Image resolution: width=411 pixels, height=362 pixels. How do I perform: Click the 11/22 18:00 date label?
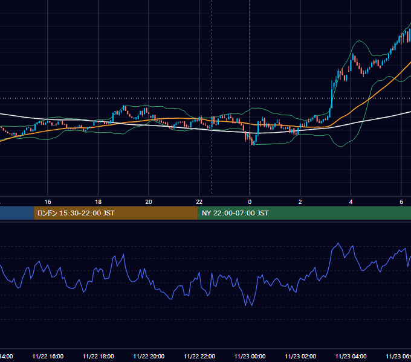(99, 357)
